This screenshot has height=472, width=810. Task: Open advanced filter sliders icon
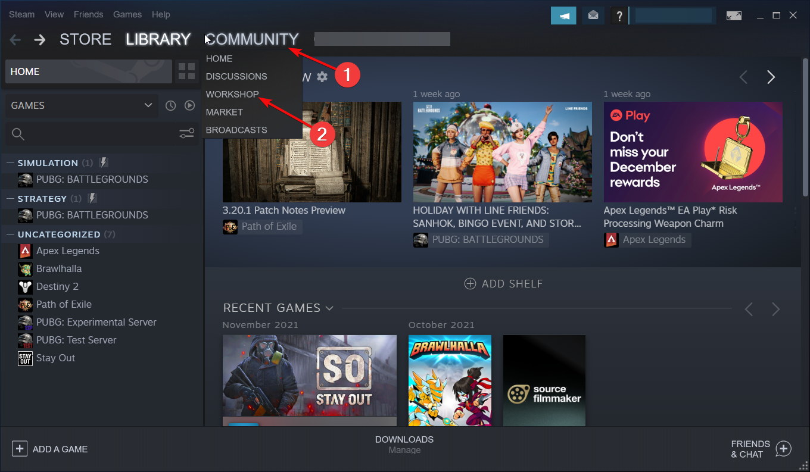click(187, 133)
